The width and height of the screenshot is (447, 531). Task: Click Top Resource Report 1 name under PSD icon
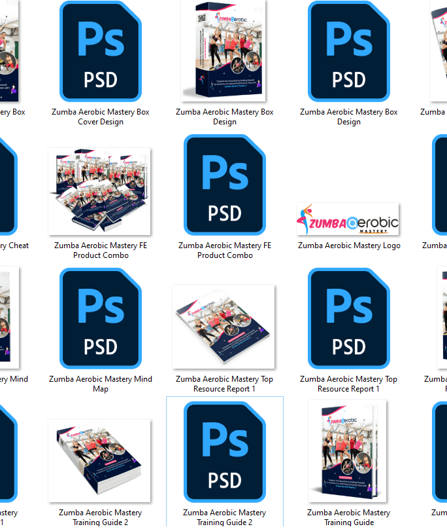click(348, 384)
